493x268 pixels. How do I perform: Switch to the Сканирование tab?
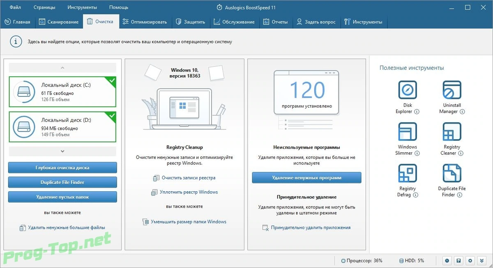pyautogui.click(x=59, y=22)
